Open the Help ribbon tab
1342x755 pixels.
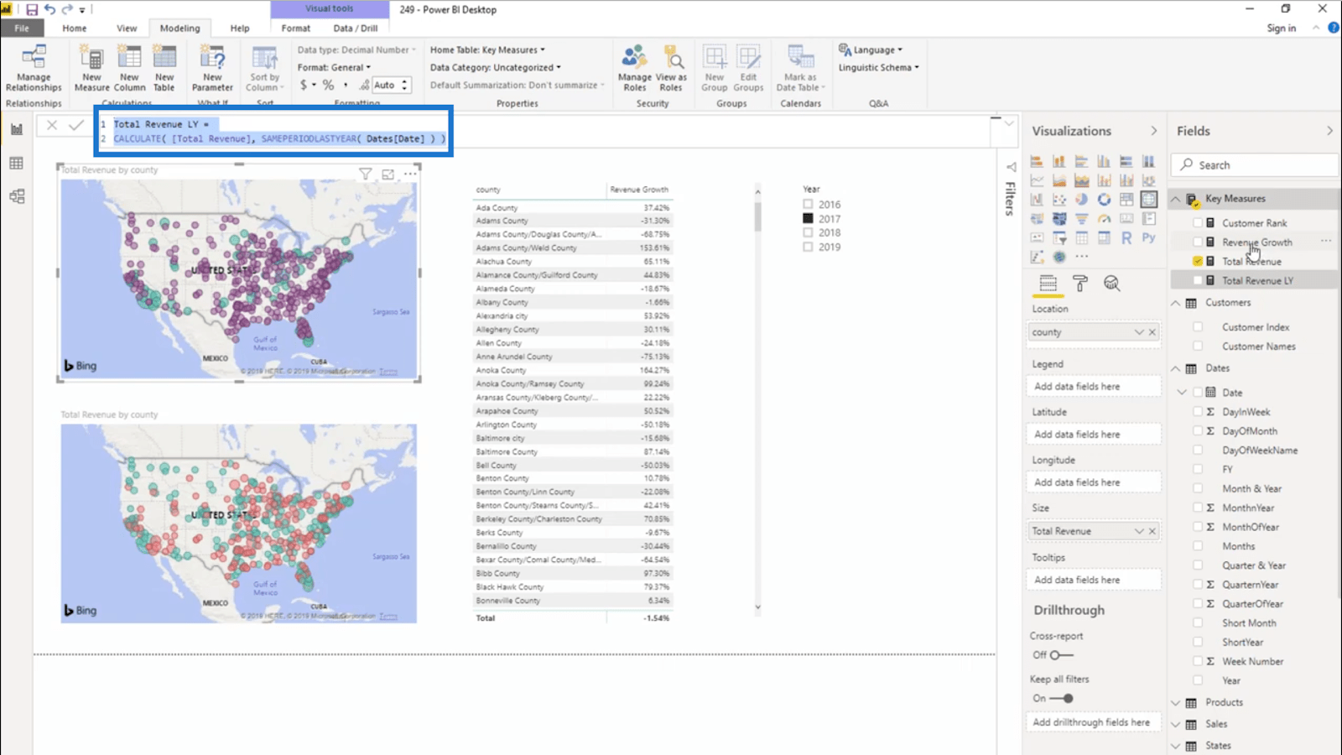pyautogui.click(x=240, y=28)
